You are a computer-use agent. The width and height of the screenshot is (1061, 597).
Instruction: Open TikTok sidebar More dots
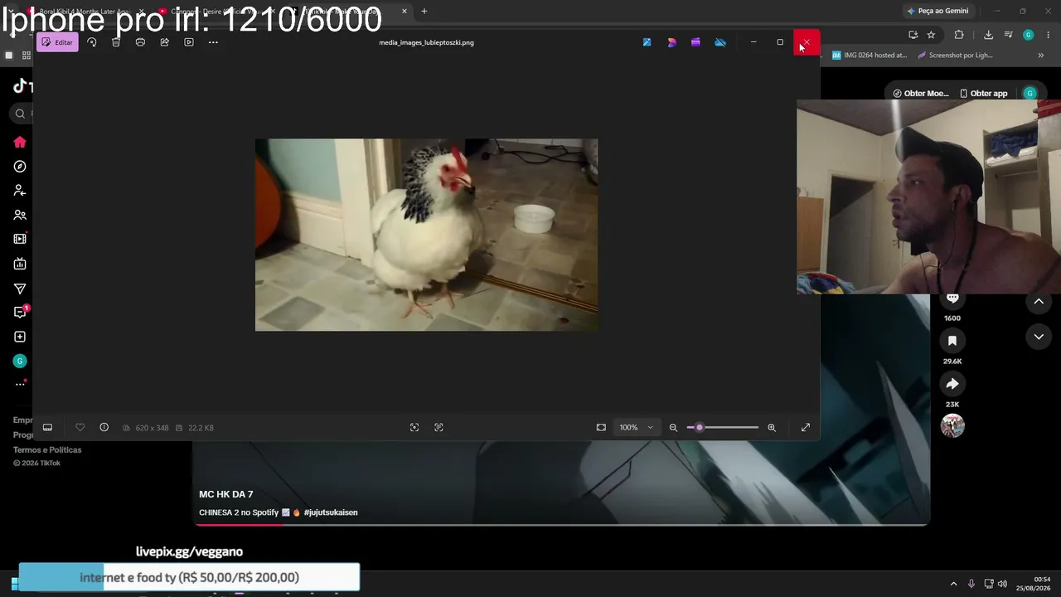click(20, 384)
